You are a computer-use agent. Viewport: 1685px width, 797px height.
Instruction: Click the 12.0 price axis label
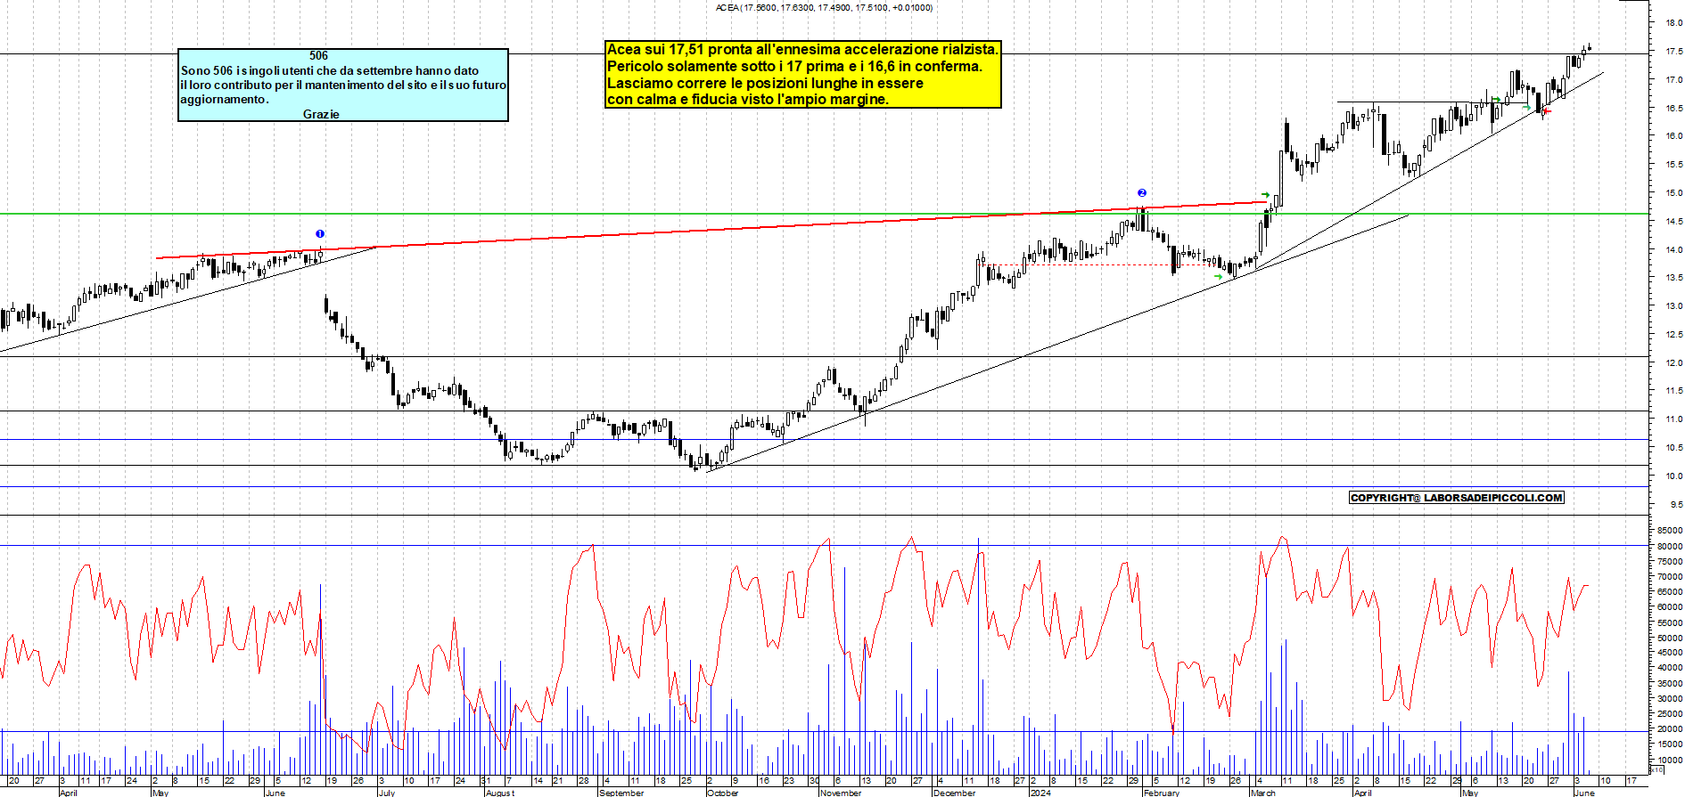tap(1673, 363)
